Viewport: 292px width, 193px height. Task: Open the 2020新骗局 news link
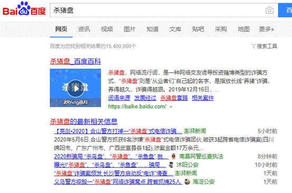[111, 156]
